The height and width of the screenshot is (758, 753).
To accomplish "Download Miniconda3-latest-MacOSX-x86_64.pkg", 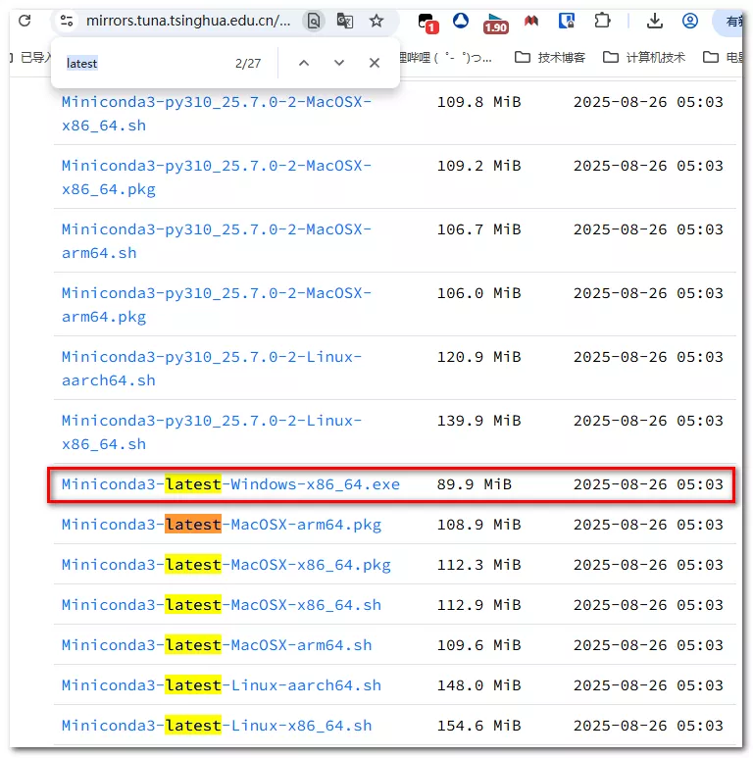I will 226,565.
